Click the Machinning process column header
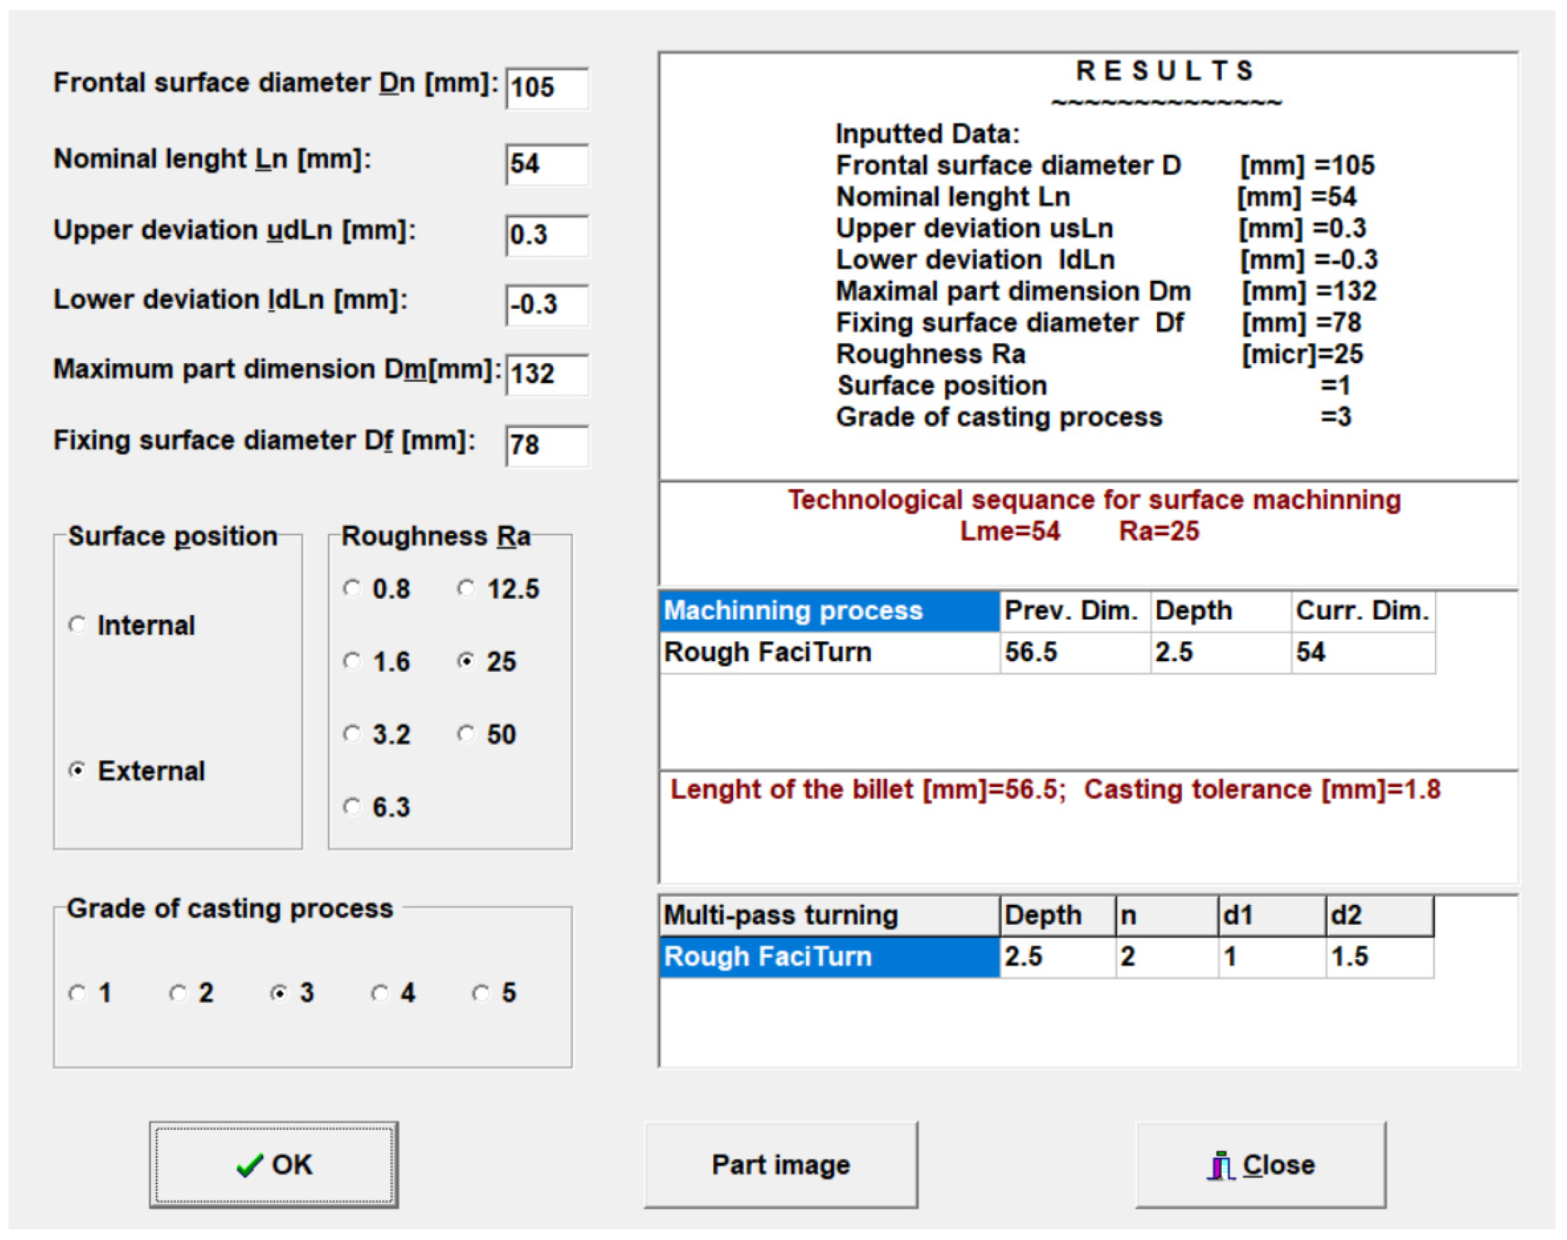 [828, 611]
